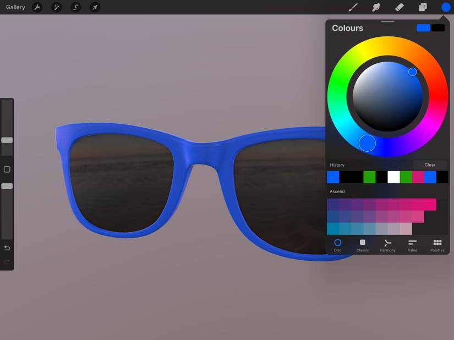The height and width of the screenshot is (340, 454).
Task: Click the History label
Action: pyautogui.click(x=337, y=165)
